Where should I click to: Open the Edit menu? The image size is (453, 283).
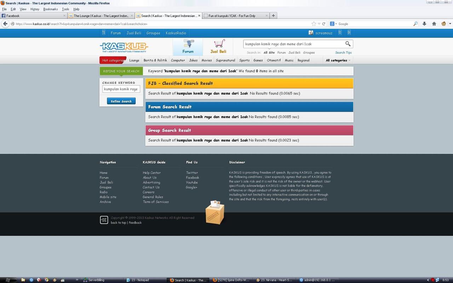tap(13, 9)
